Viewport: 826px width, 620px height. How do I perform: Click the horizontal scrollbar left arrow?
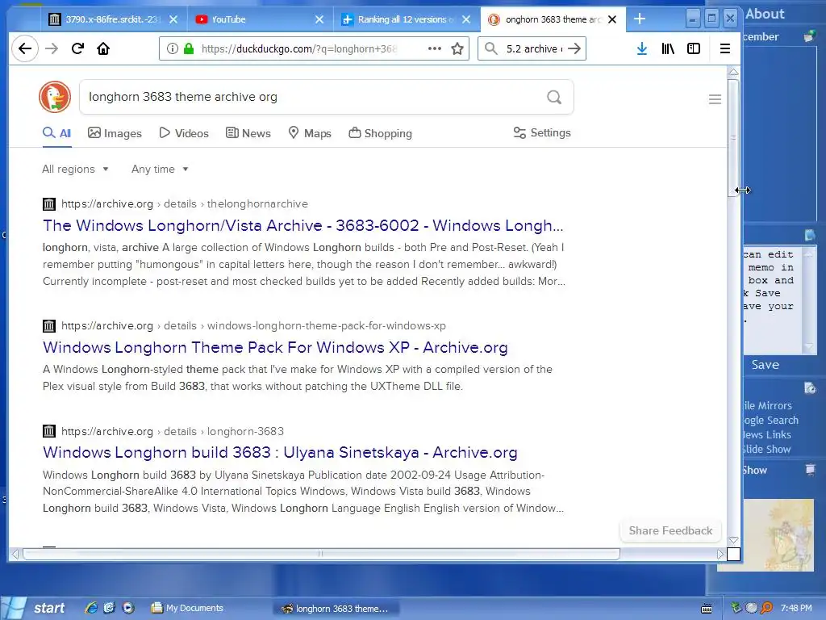point(15,554)
